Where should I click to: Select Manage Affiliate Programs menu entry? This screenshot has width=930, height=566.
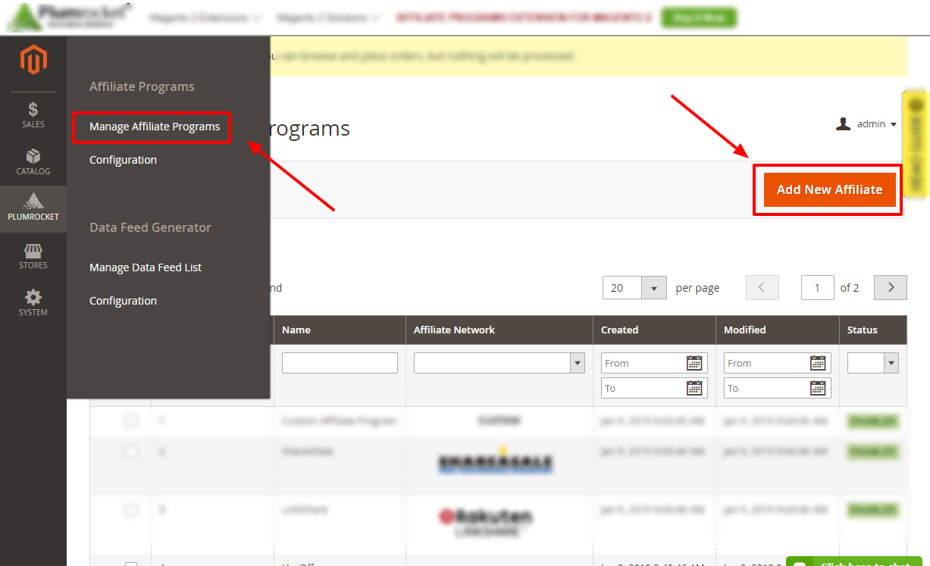155,127
